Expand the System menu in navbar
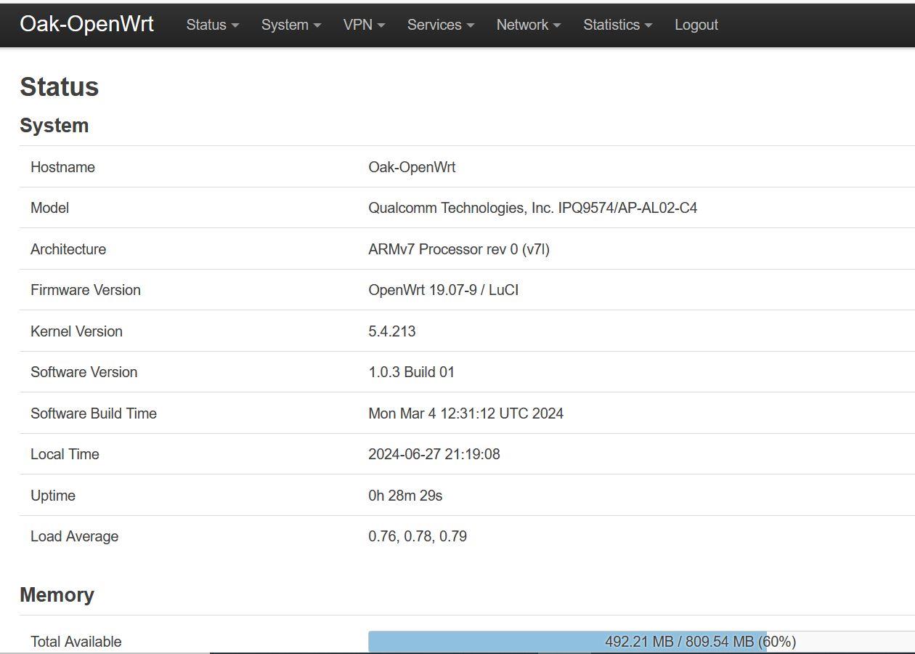This screenshot has width=915, height=654. tap(290, 25)
